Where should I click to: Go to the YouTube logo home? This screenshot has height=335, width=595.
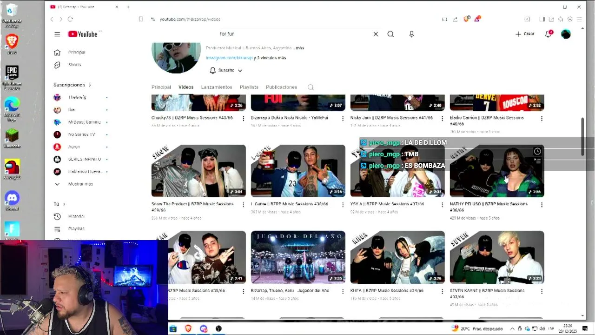coord(83,34)
